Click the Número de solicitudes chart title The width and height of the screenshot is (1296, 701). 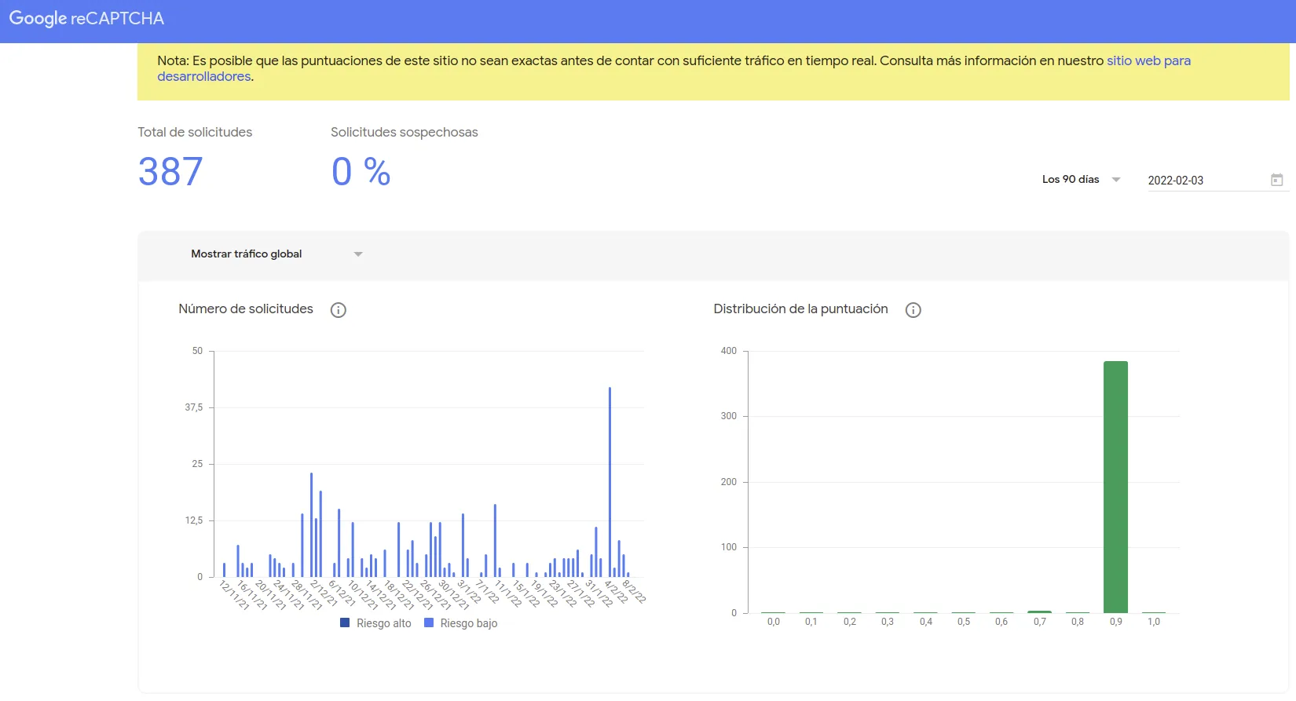pyautogui.click(x=246, y=309)
